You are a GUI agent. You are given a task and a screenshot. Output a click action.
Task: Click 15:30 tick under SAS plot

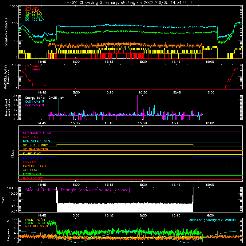click(x=142, y=216)
